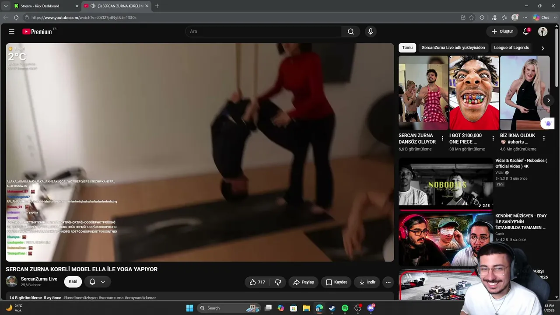Open the browser profile icon
Viewport: 560px width, 315px height.
tap(515, 17)
